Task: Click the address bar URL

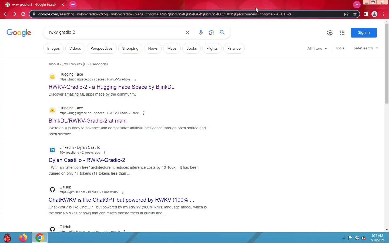Action: pos(165,14)
